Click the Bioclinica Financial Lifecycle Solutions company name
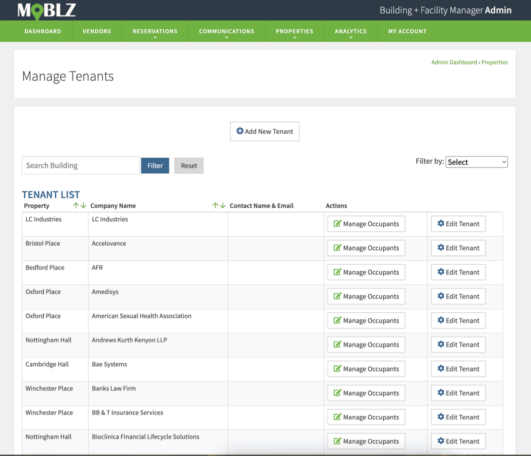 [146, 437]
